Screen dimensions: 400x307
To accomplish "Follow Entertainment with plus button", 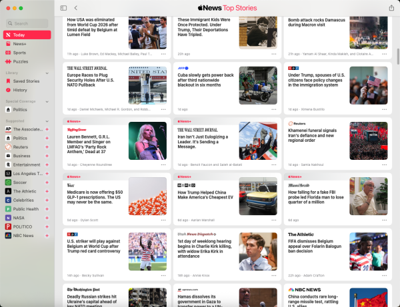I will coord(47,165).
